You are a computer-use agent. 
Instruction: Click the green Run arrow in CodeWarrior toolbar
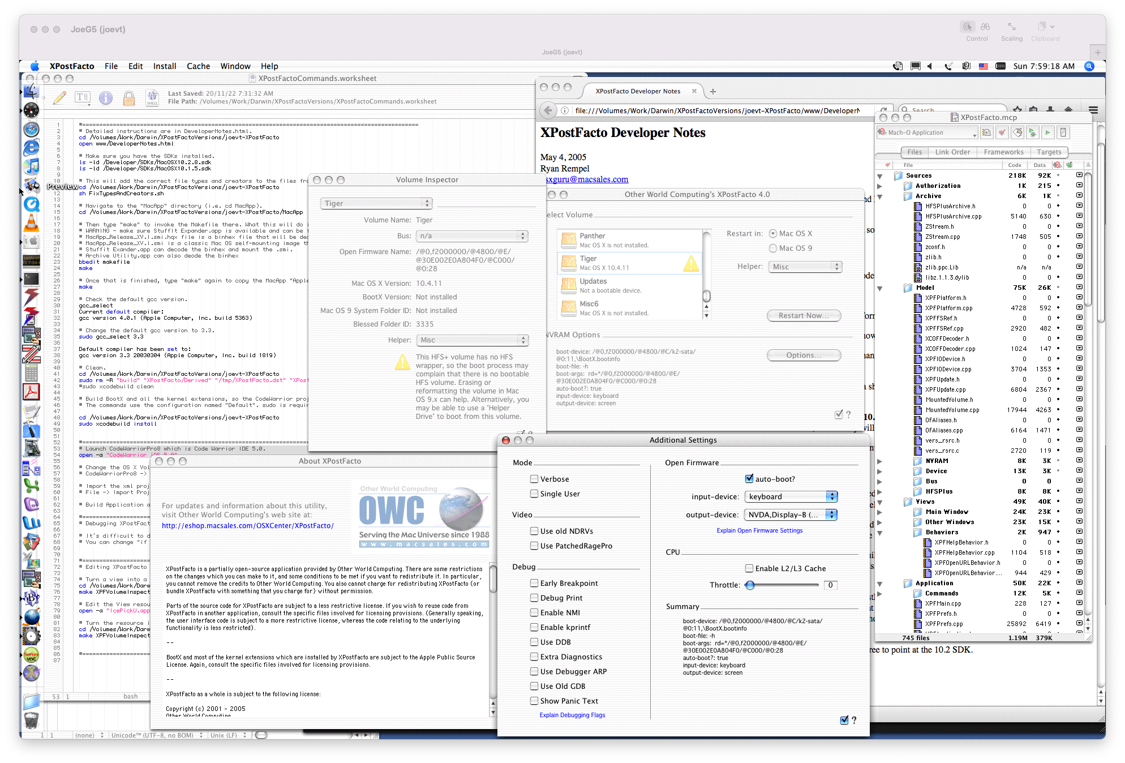click(1047, 132)
